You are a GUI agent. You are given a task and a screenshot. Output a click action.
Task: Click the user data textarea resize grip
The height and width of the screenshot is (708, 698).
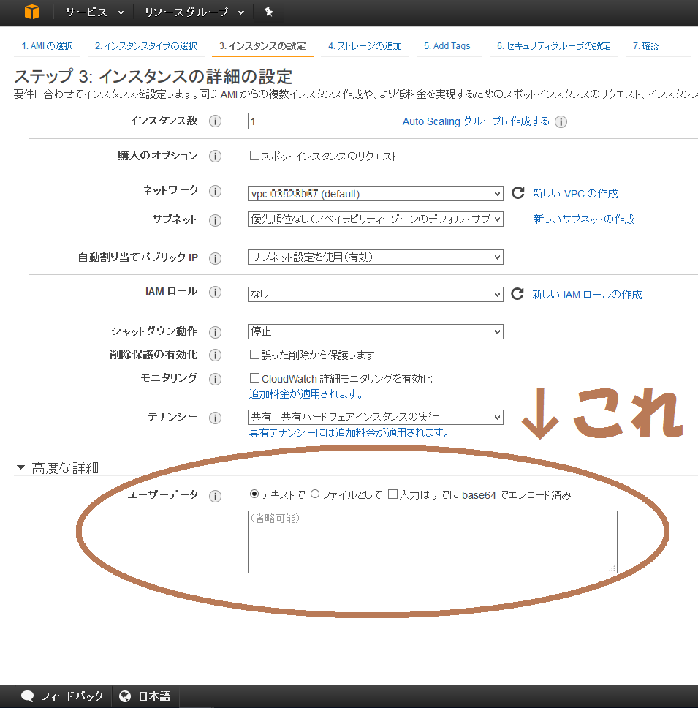[612, 568]
